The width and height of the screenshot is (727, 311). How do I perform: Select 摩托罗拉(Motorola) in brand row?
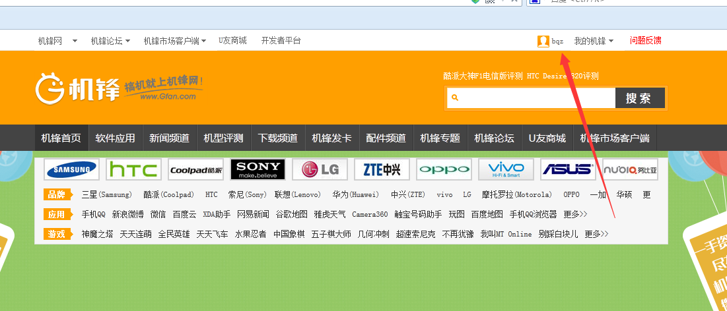point(517,195)
